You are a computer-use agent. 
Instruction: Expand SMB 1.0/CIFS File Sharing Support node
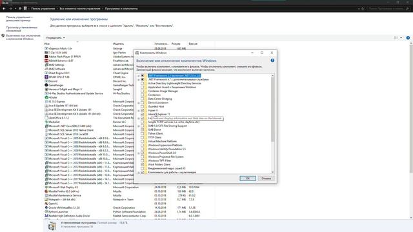139,126
